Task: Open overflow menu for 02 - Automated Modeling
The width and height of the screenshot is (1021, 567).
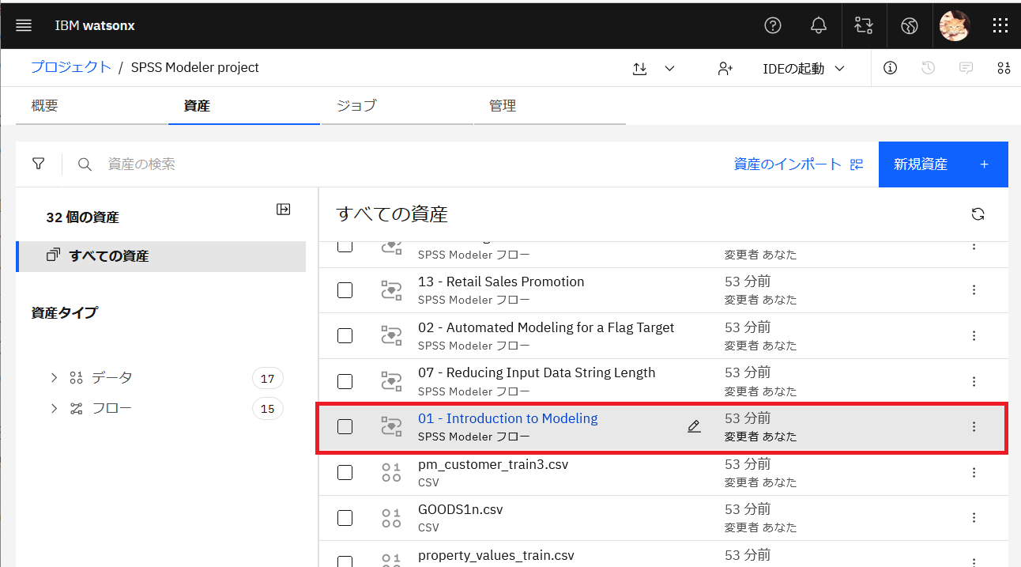Action: click(974, 335)
